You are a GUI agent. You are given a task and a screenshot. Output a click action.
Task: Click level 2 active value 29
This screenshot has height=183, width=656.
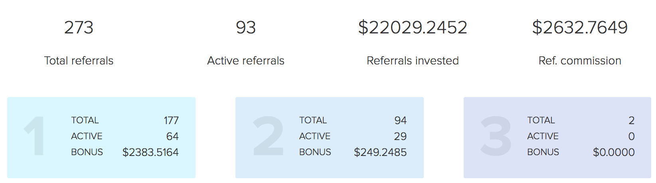click(x=400, y=136)
